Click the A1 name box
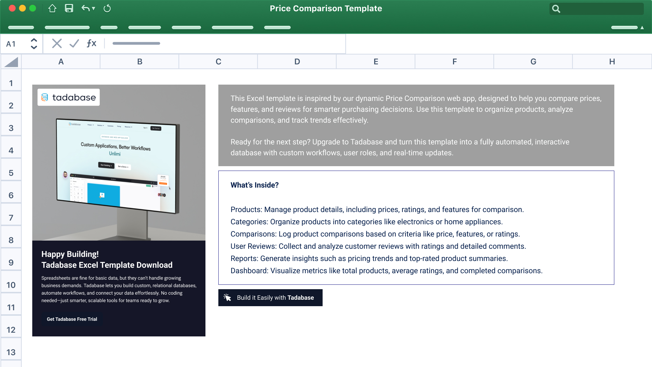Image resolution: width=652 pixels, height=367 pixels. (x=11, y=44)
